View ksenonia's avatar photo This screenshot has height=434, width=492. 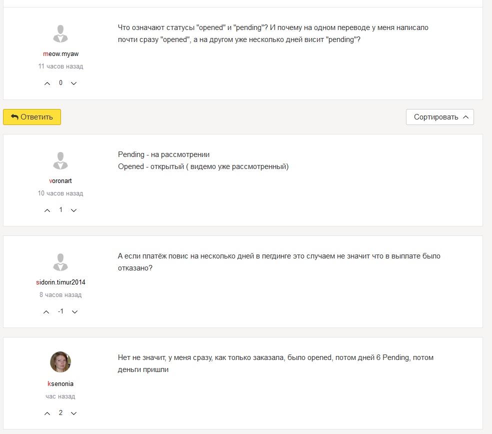(x=60, y=362)
